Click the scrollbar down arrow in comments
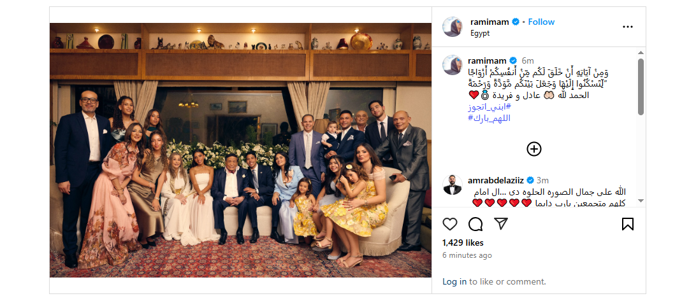 pos(641,201)
